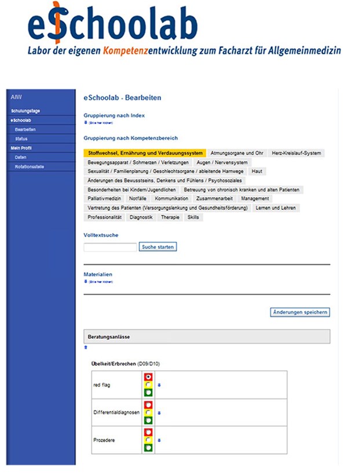Click the Materialien heading
The image size is (359, 476).
[98, 274]
